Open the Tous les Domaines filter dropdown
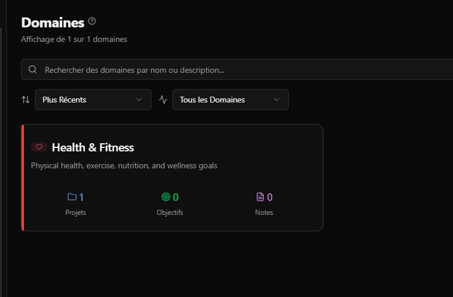453x297 pixels. [230, 100]
